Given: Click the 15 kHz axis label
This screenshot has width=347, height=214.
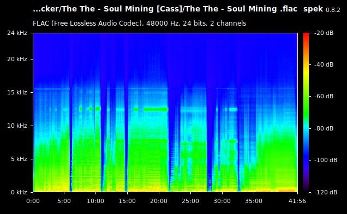Looking at the screenshot, I should [x=17, y=92].
